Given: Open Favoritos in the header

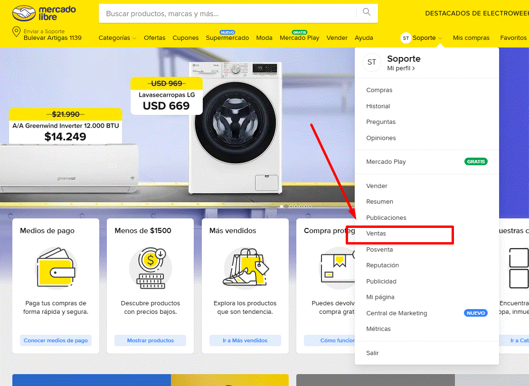Looking at the screenshot, I should [513, 38].
